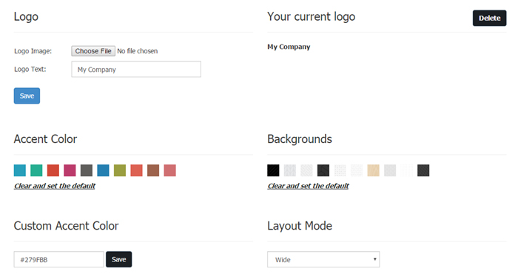Click the My Company current logo text

pos(289,47)
